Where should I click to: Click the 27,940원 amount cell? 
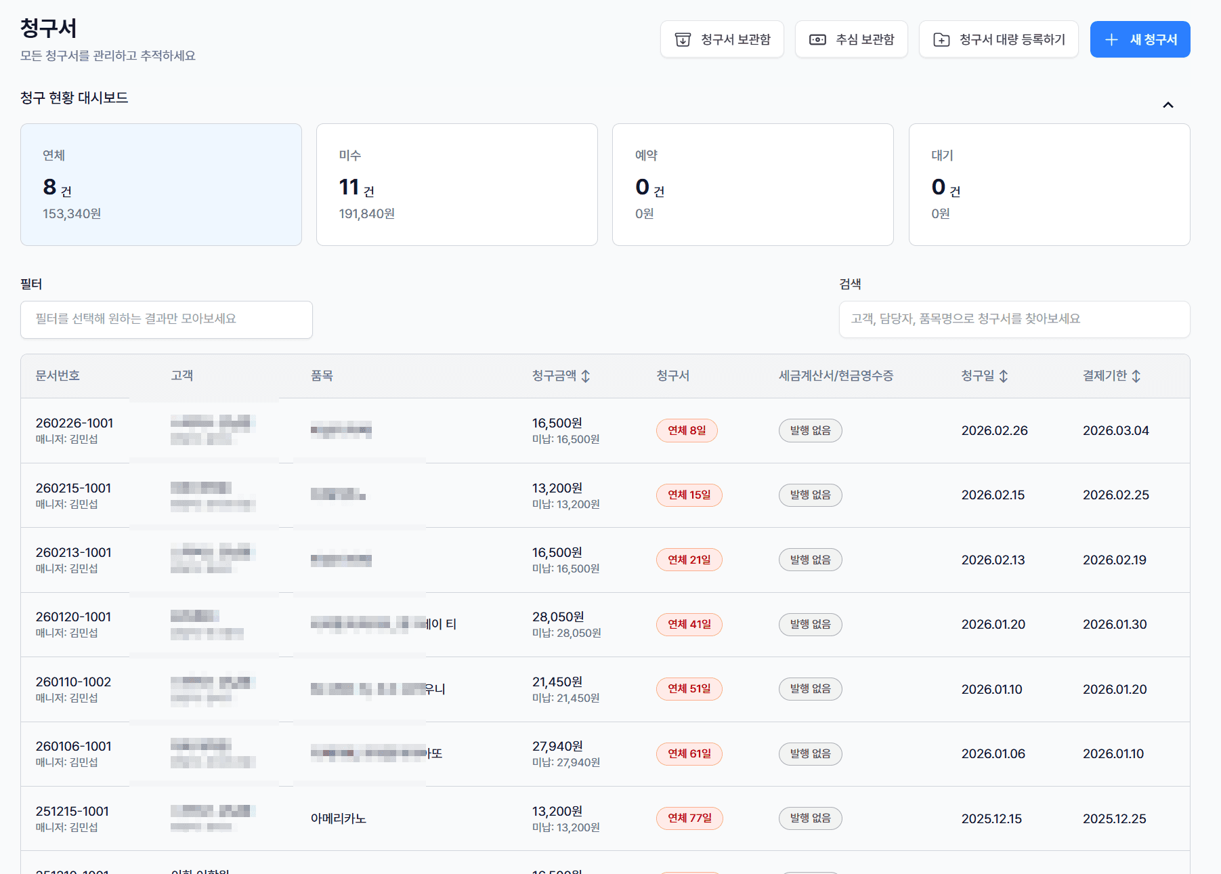point(557,747)
